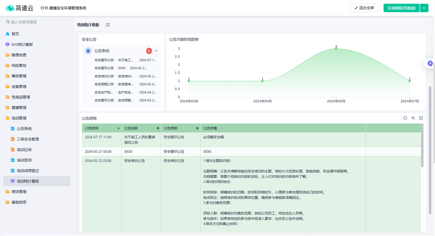Click the red badge showing 6

click(x=149, y=51)
